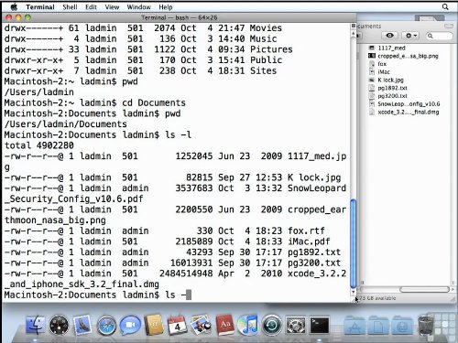The width and height of the screenshot is (458, 343).
Task: Click the Finder horizontal scrollbar
Action: [x=424, y=289]
